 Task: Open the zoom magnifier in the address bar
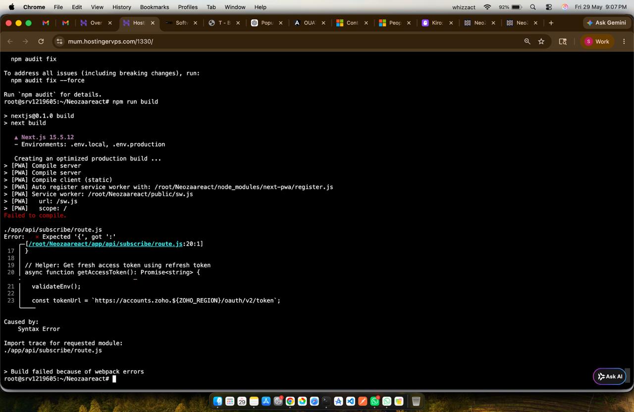[x=527, y=42]
